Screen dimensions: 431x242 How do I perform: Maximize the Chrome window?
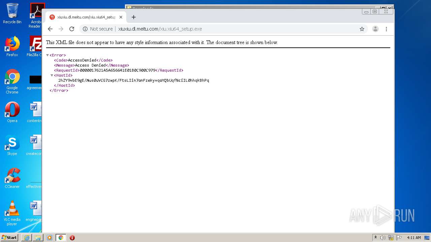click(375, 11)
